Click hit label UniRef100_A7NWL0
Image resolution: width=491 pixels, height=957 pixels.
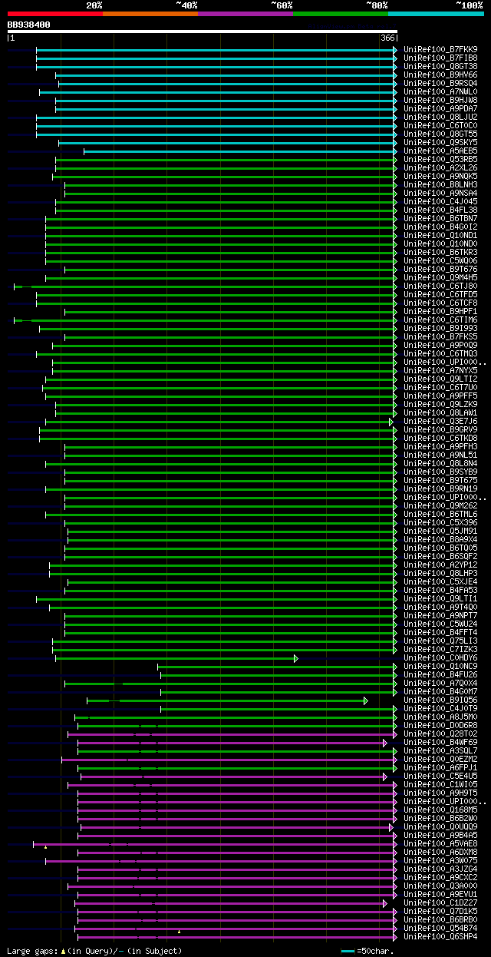pos(440,91)
